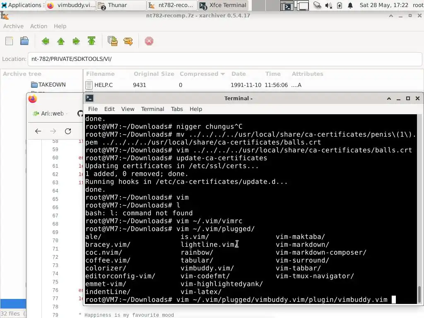Click the Open archive icon in xarchiver

(x=24, y=41)
